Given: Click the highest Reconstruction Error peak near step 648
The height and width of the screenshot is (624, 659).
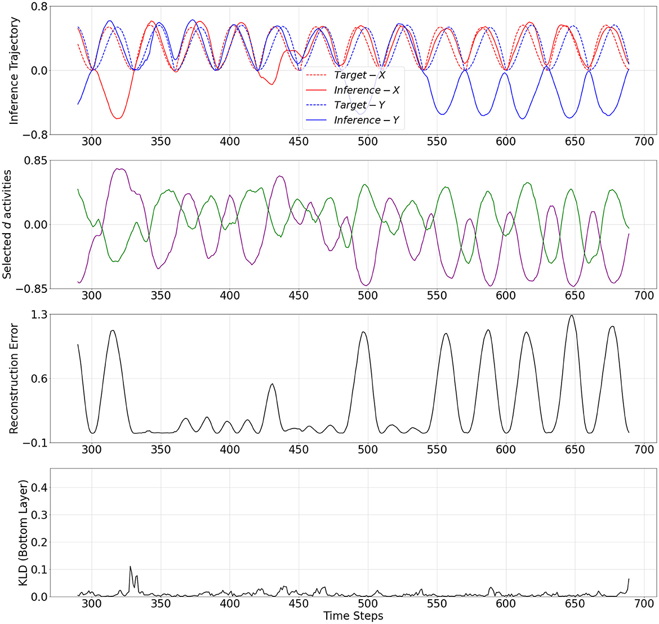Looking at the screenshot, I should coord(572,315).
